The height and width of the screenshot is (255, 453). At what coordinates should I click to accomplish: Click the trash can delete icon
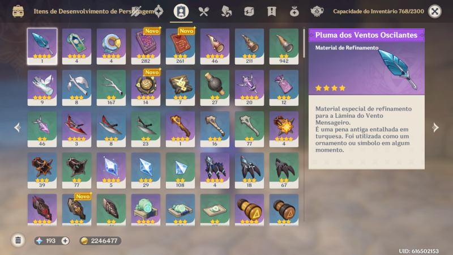(x=18, y=240)
